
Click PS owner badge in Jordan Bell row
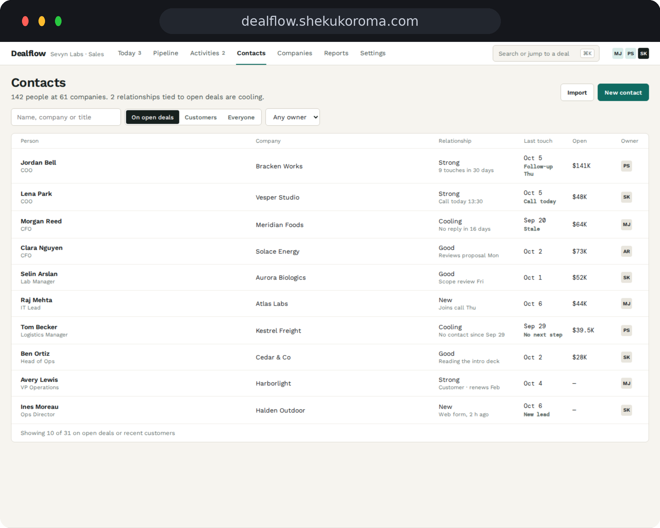[626, 166]
